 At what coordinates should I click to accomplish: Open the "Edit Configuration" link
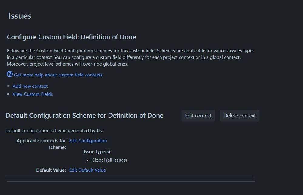click(x=88, y=141)
